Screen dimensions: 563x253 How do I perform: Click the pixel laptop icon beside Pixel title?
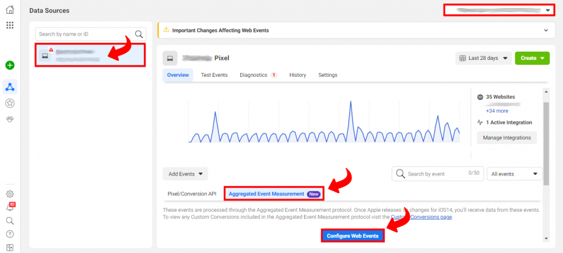coord(170,58)
